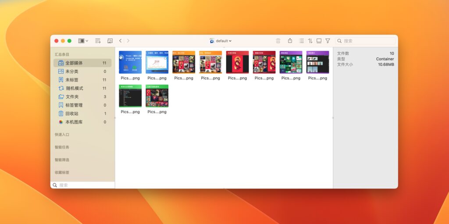Viewport: 449px width, 224px height.
Task: Click the 标签管理 bookmark icon
Action: pos(61,105)
